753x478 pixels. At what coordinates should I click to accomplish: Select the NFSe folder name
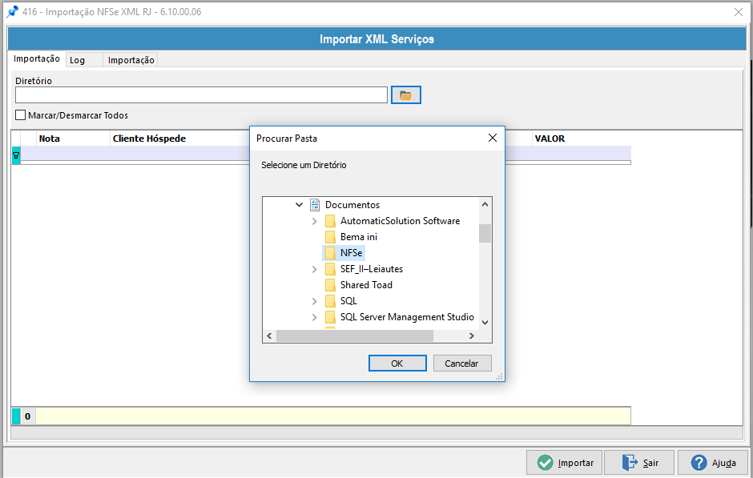tap(351, 253)
